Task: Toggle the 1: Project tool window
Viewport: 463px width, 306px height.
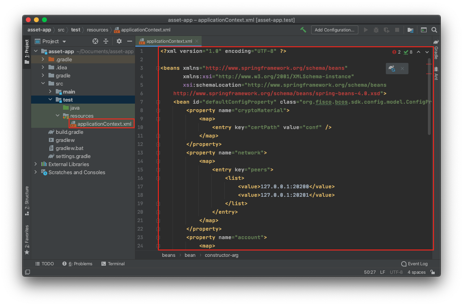Action: coord(27,52)
